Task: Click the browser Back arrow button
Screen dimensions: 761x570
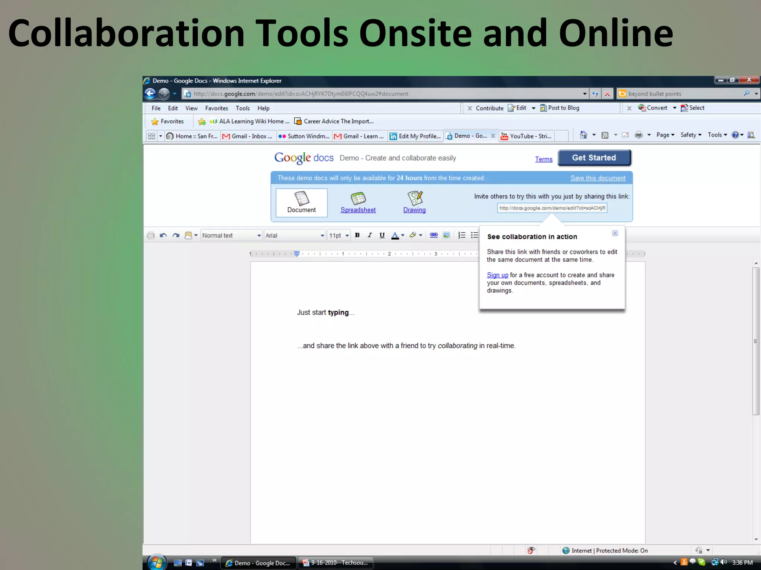Action: 150,94
